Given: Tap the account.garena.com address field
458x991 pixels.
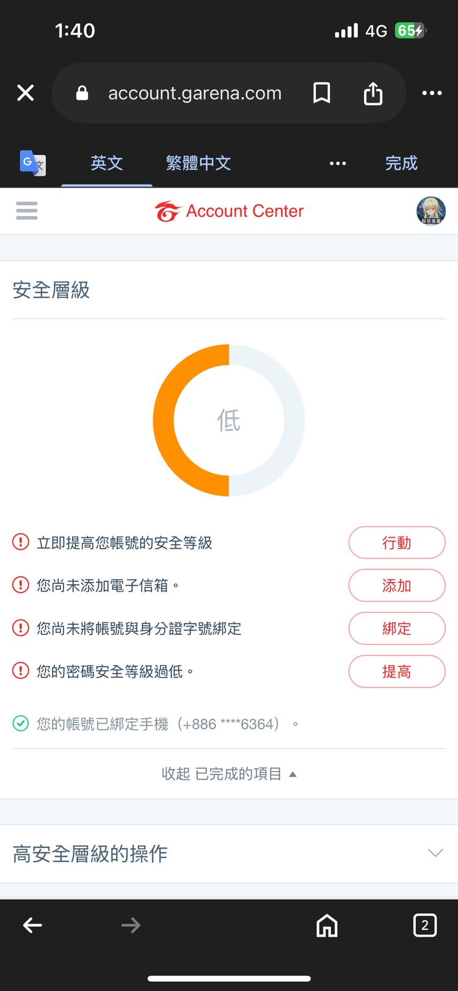Looking at the screenshot, I should point(195,93).
